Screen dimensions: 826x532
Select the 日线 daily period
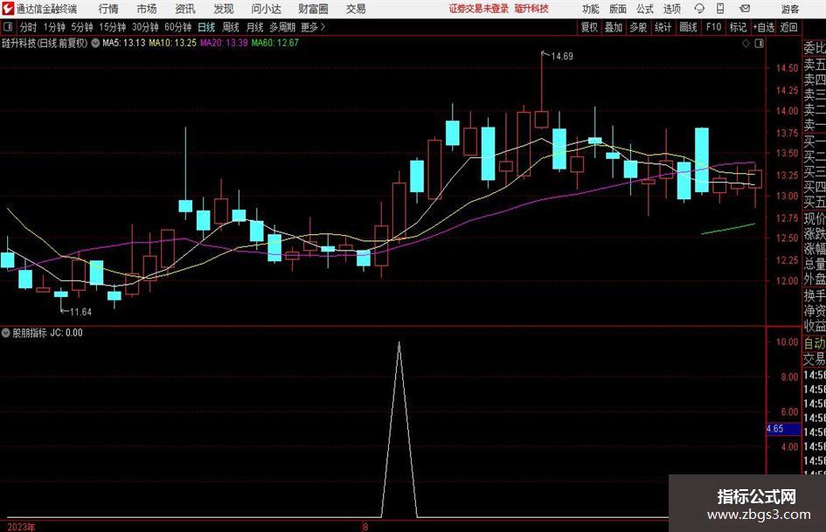[206, 27]
